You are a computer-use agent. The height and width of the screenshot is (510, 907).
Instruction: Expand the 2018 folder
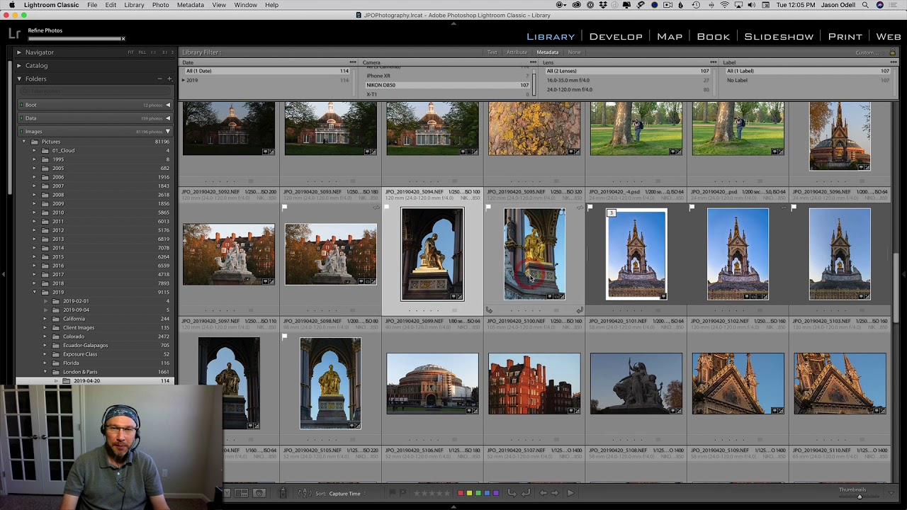tap(34, 283)
